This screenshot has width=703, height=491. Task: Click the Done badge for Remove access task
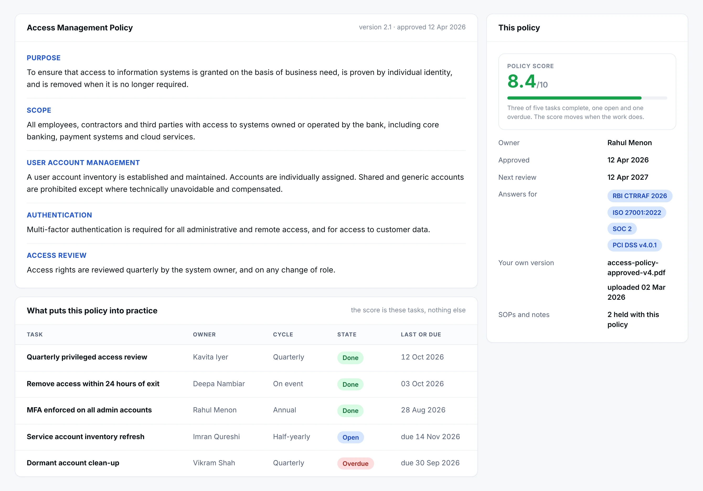click(x=350, y=384)
